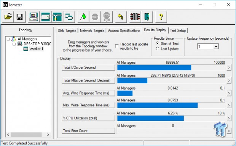Click the 6.26 % CPU value
Image resolution: width=236 pixels, height=146 pixels.
click(173, 113)
